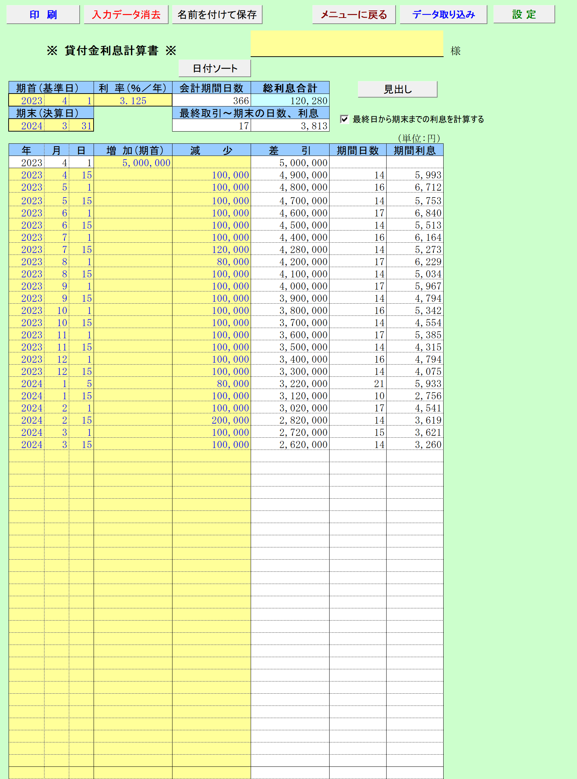This screenshot has height=779, width=577.
Task: Click the 期間利息 column header
Action: pos(415,150)
